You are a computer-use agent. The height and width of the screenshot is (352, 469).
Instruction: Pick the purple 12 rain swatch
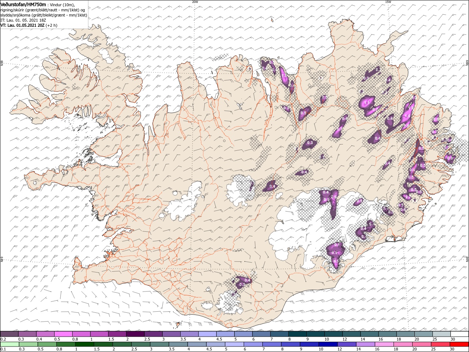coord(347,344)
